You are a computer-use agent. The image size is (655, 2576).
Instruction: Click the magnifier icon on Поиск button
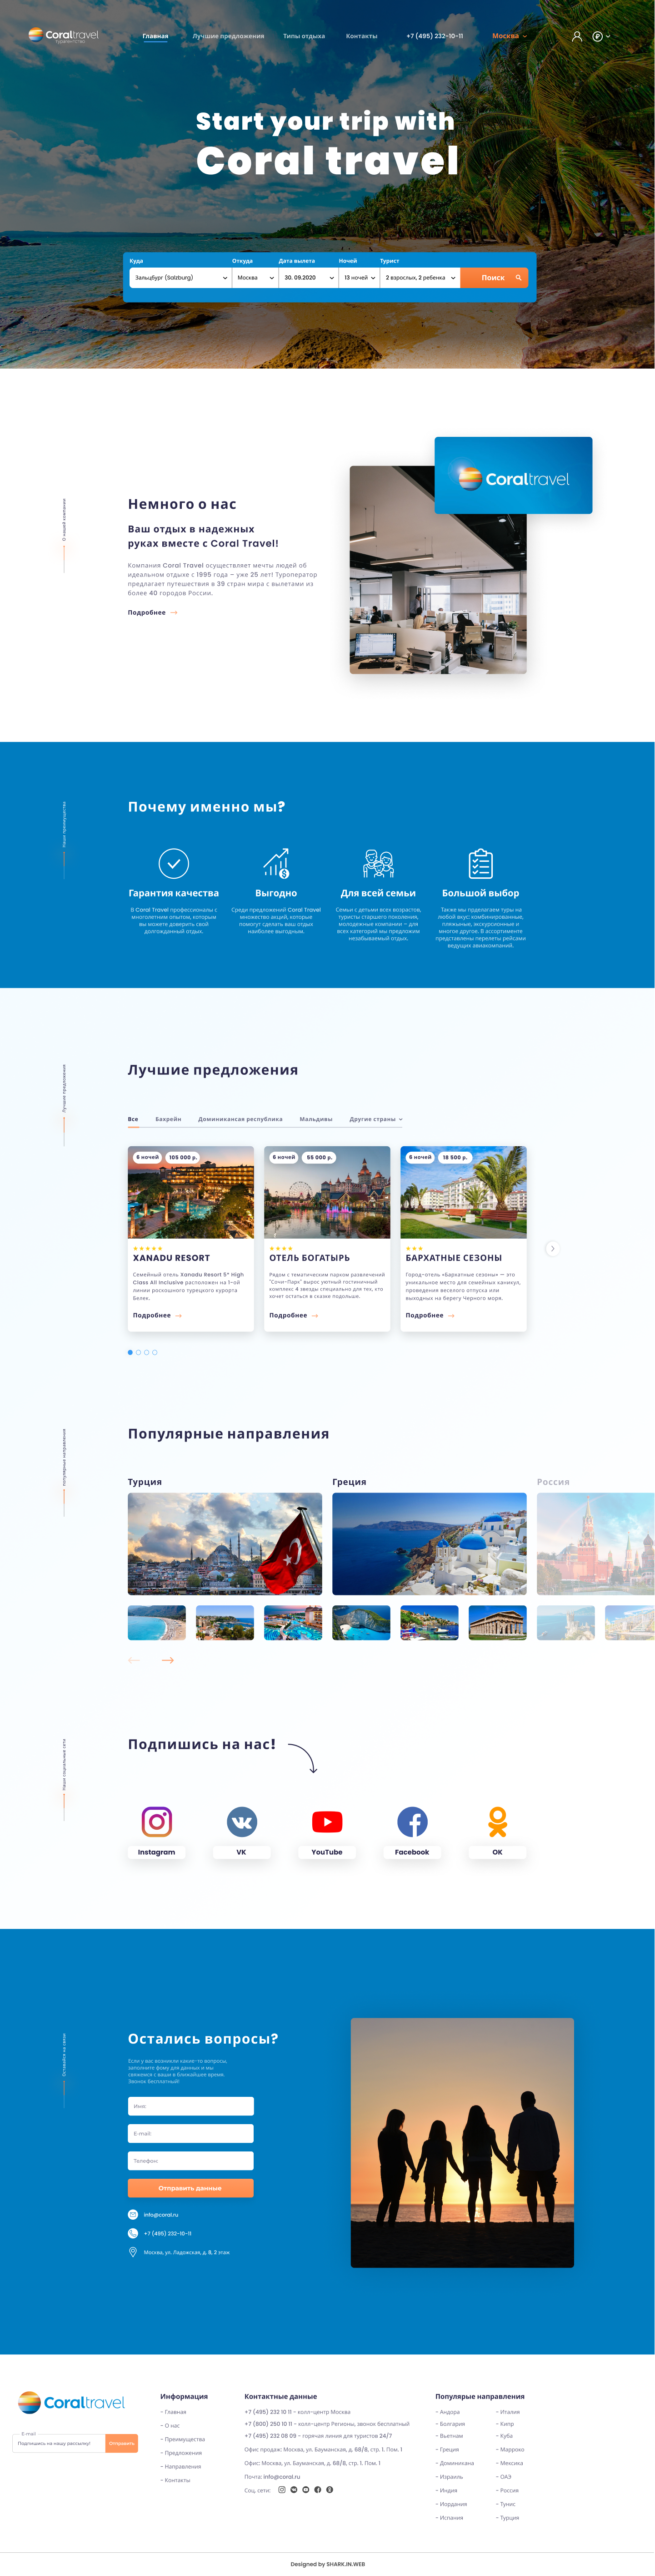(x=518, y=278)
